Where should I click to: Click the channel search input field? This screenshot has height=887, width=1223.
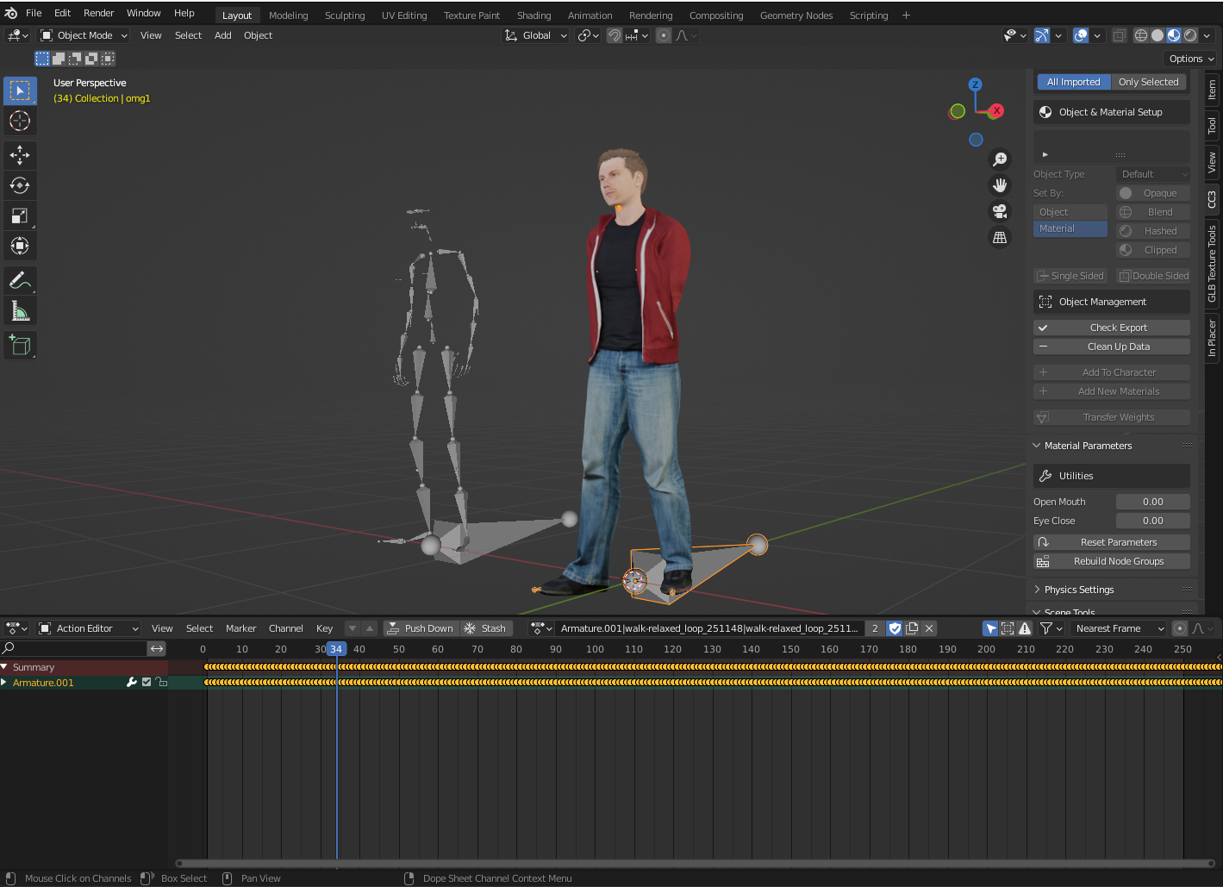click(x=74, y=648)
